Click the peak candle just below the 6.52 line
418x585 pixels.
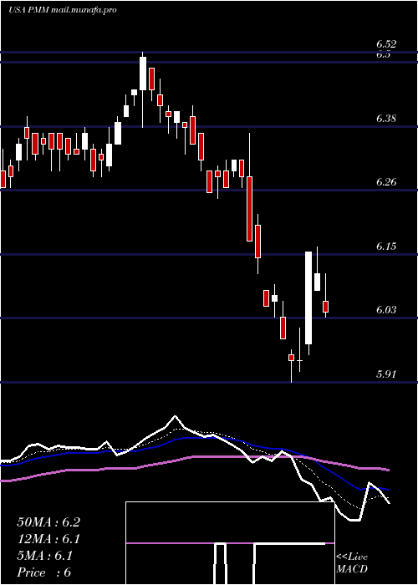[143, 74]
